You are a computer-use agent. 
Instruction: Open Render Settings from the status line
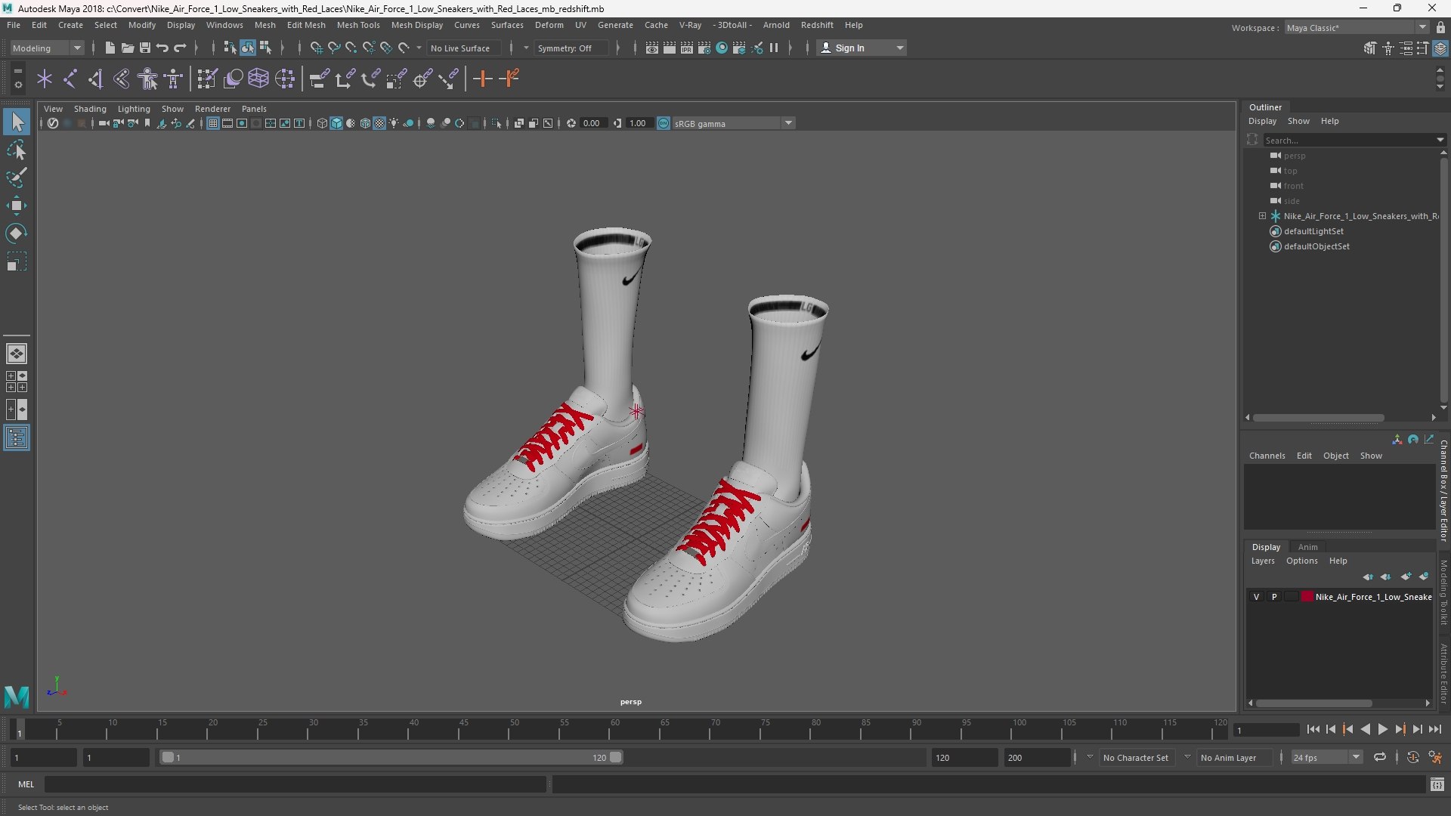point(704,48)
